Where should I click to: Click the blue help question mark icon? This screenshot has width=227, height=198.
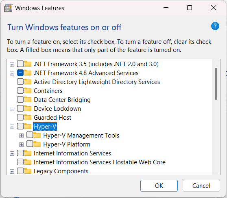(x=215, y=26)
